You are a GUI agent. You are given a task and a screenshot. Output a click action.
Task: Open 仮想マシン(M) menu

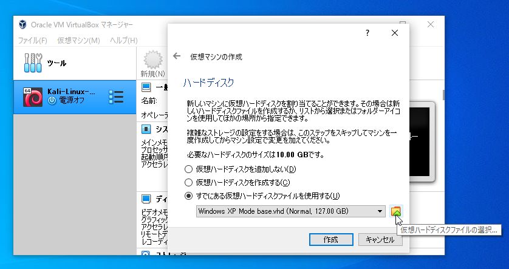[x=78, y=41]
